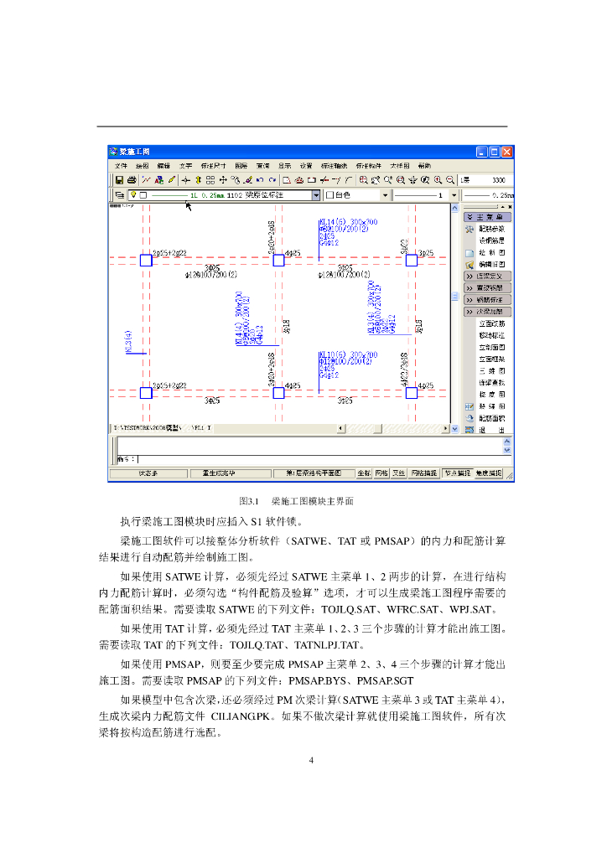Click the text style 'A' icon
This screenshot has width=607, height=858.
(x=159, y=179)
